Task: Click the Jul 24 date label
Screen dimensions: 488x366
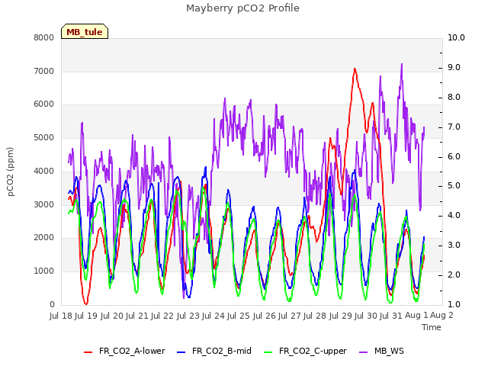Action: 213,316
